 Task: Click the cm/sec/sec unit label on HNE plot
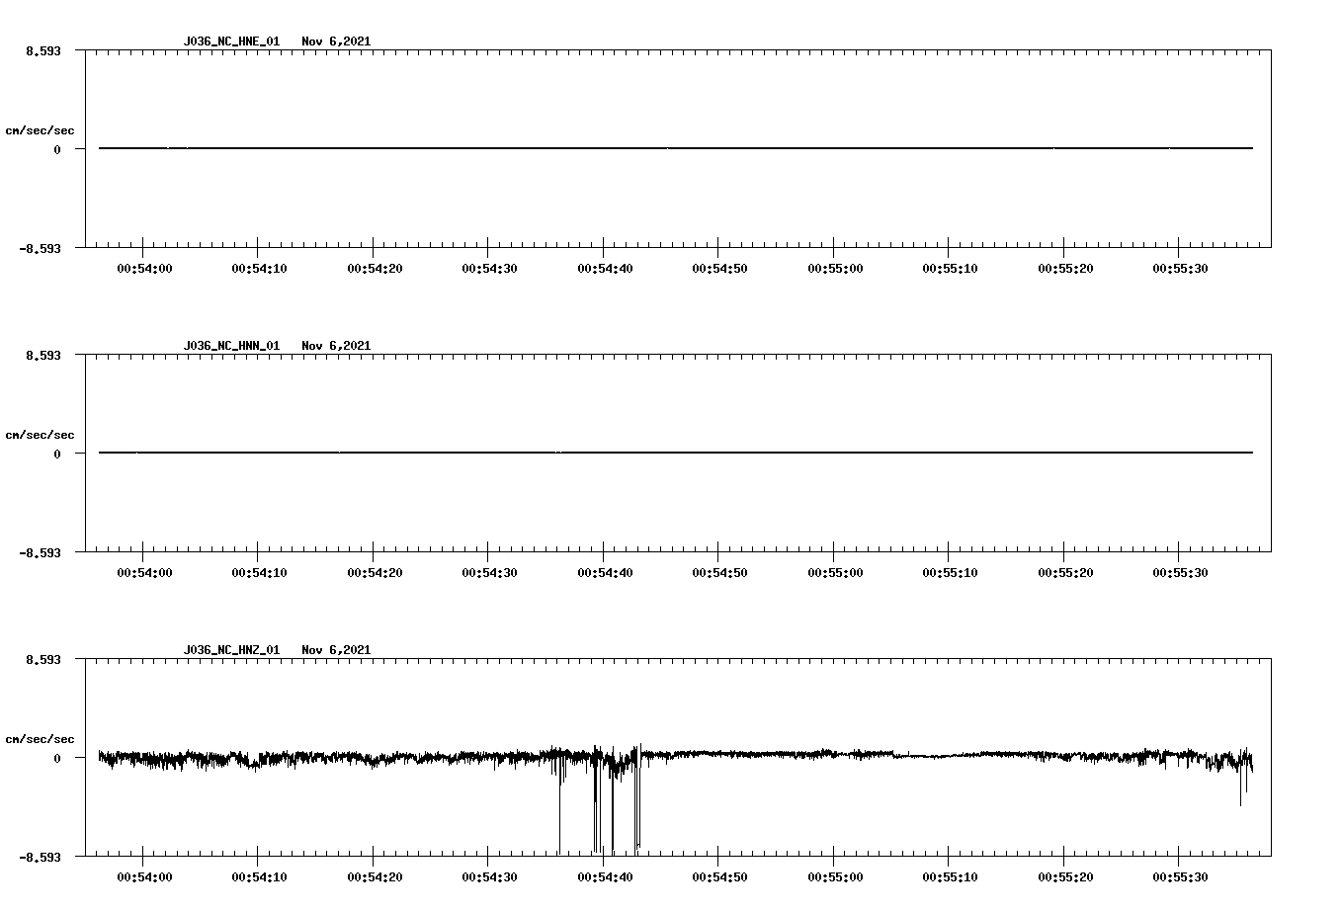(40, 130)
